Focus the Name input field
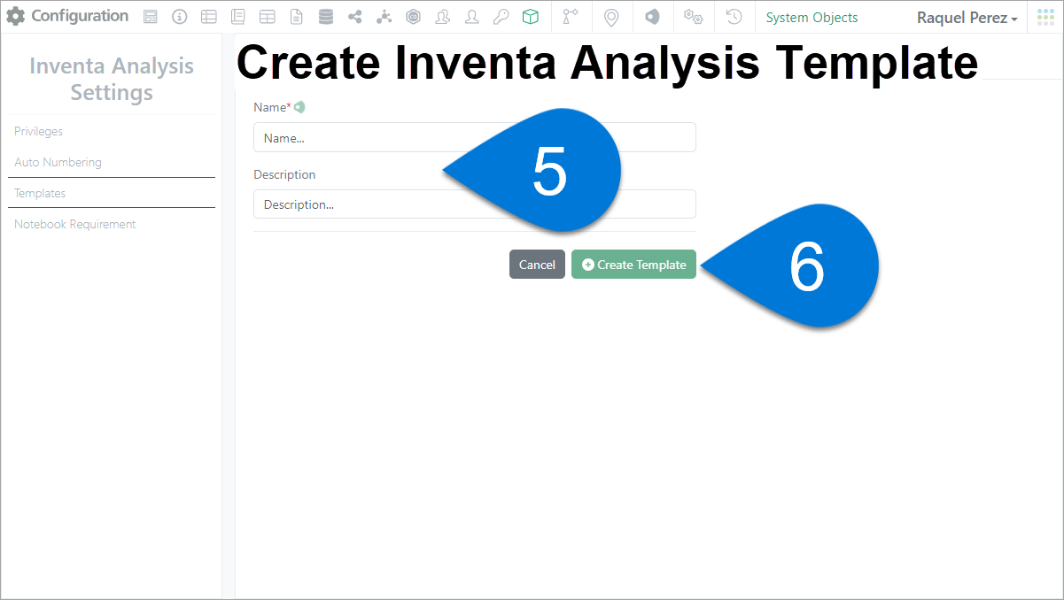The width and height of the screenshot is (1064, 600). point(475,137)
